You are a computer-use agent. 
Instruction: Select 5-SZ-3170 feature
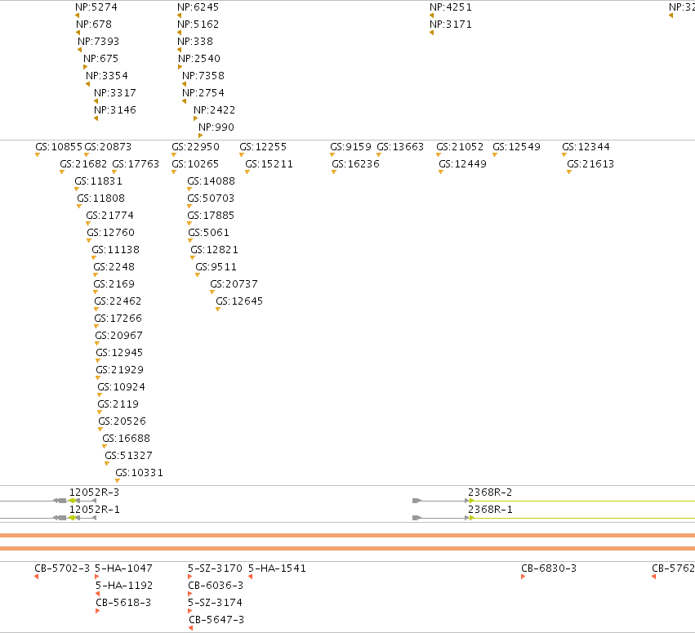click(215, 568)
